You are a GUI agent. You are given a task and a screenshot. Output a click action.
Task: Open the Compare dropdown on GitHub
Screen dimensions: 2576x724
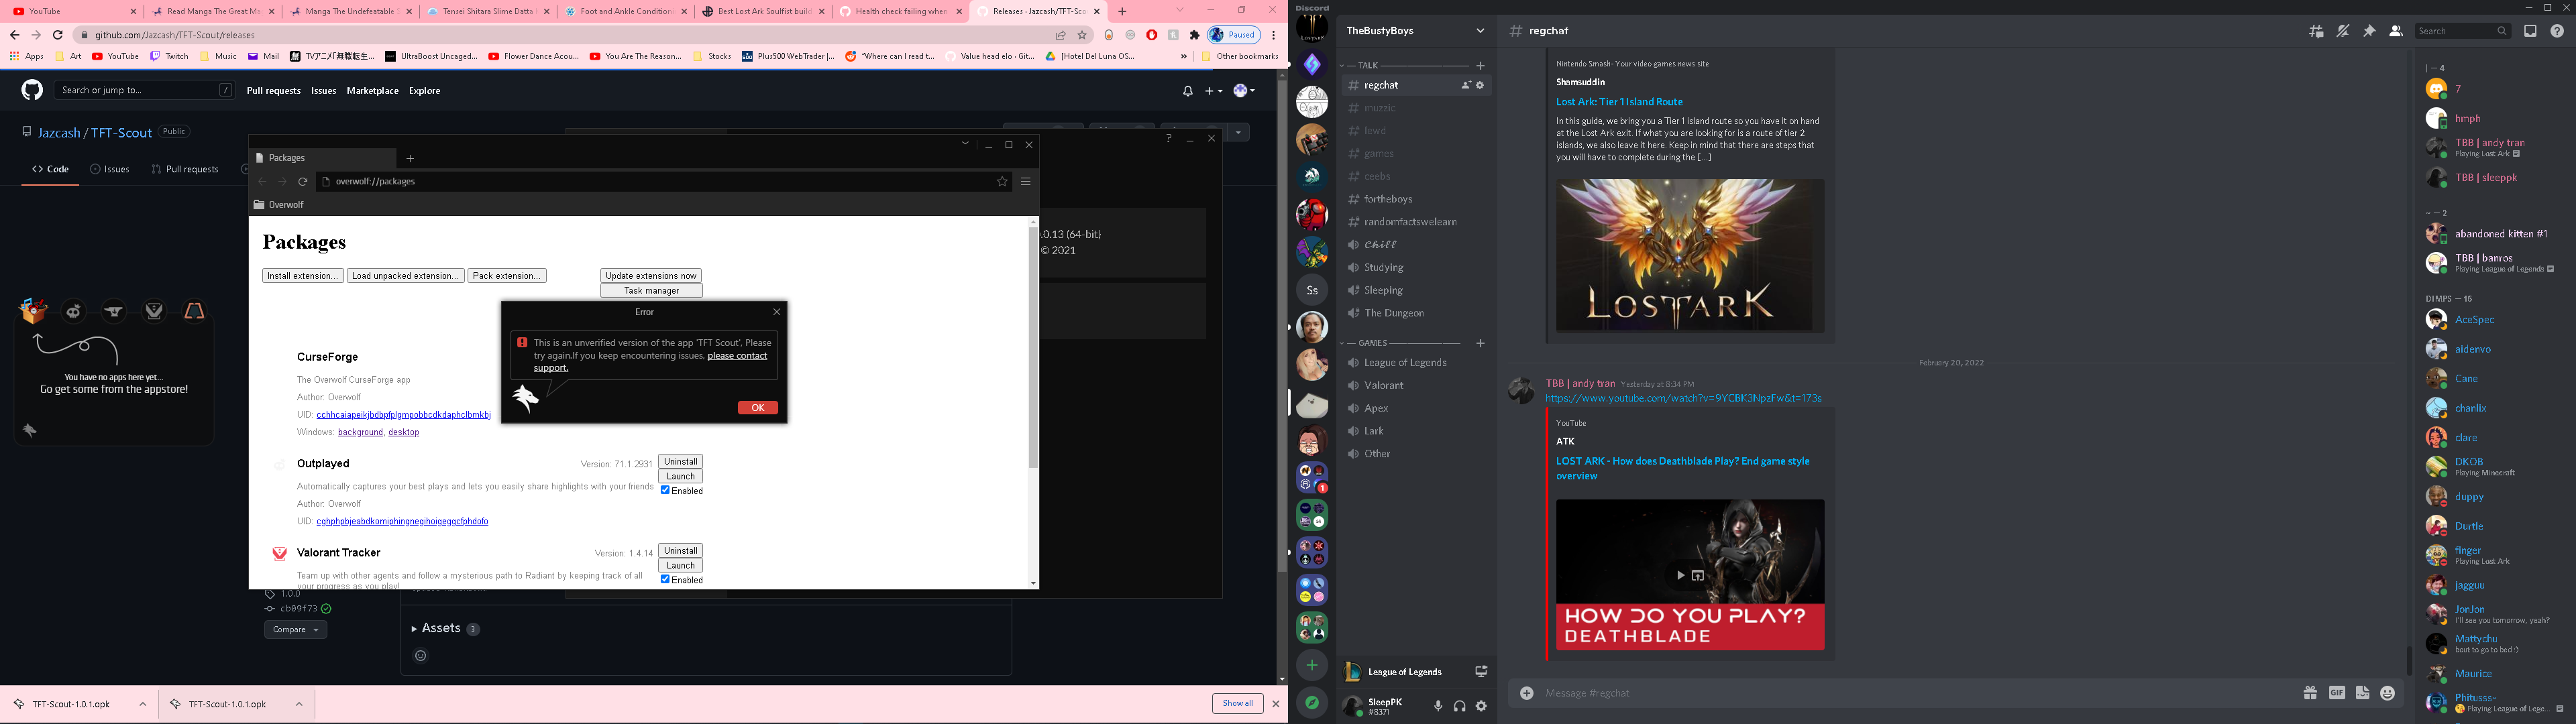pyautogui.click(x=295, y=630)
